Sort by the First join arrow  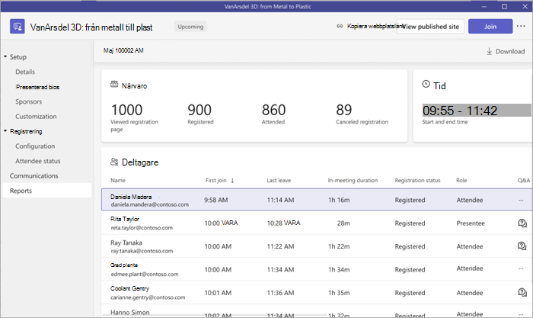pyautogui.click(x=232, y=181)
